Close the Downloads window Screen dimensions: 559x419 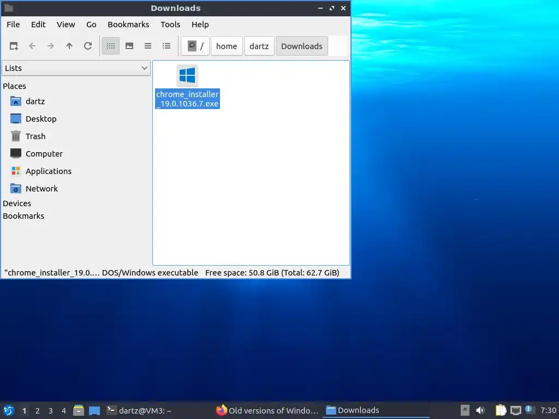pos(343,8)
